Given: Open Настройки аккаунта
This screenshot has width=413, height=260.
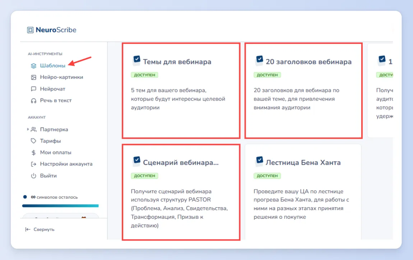Looking at the screenshot, I should 66,164.
